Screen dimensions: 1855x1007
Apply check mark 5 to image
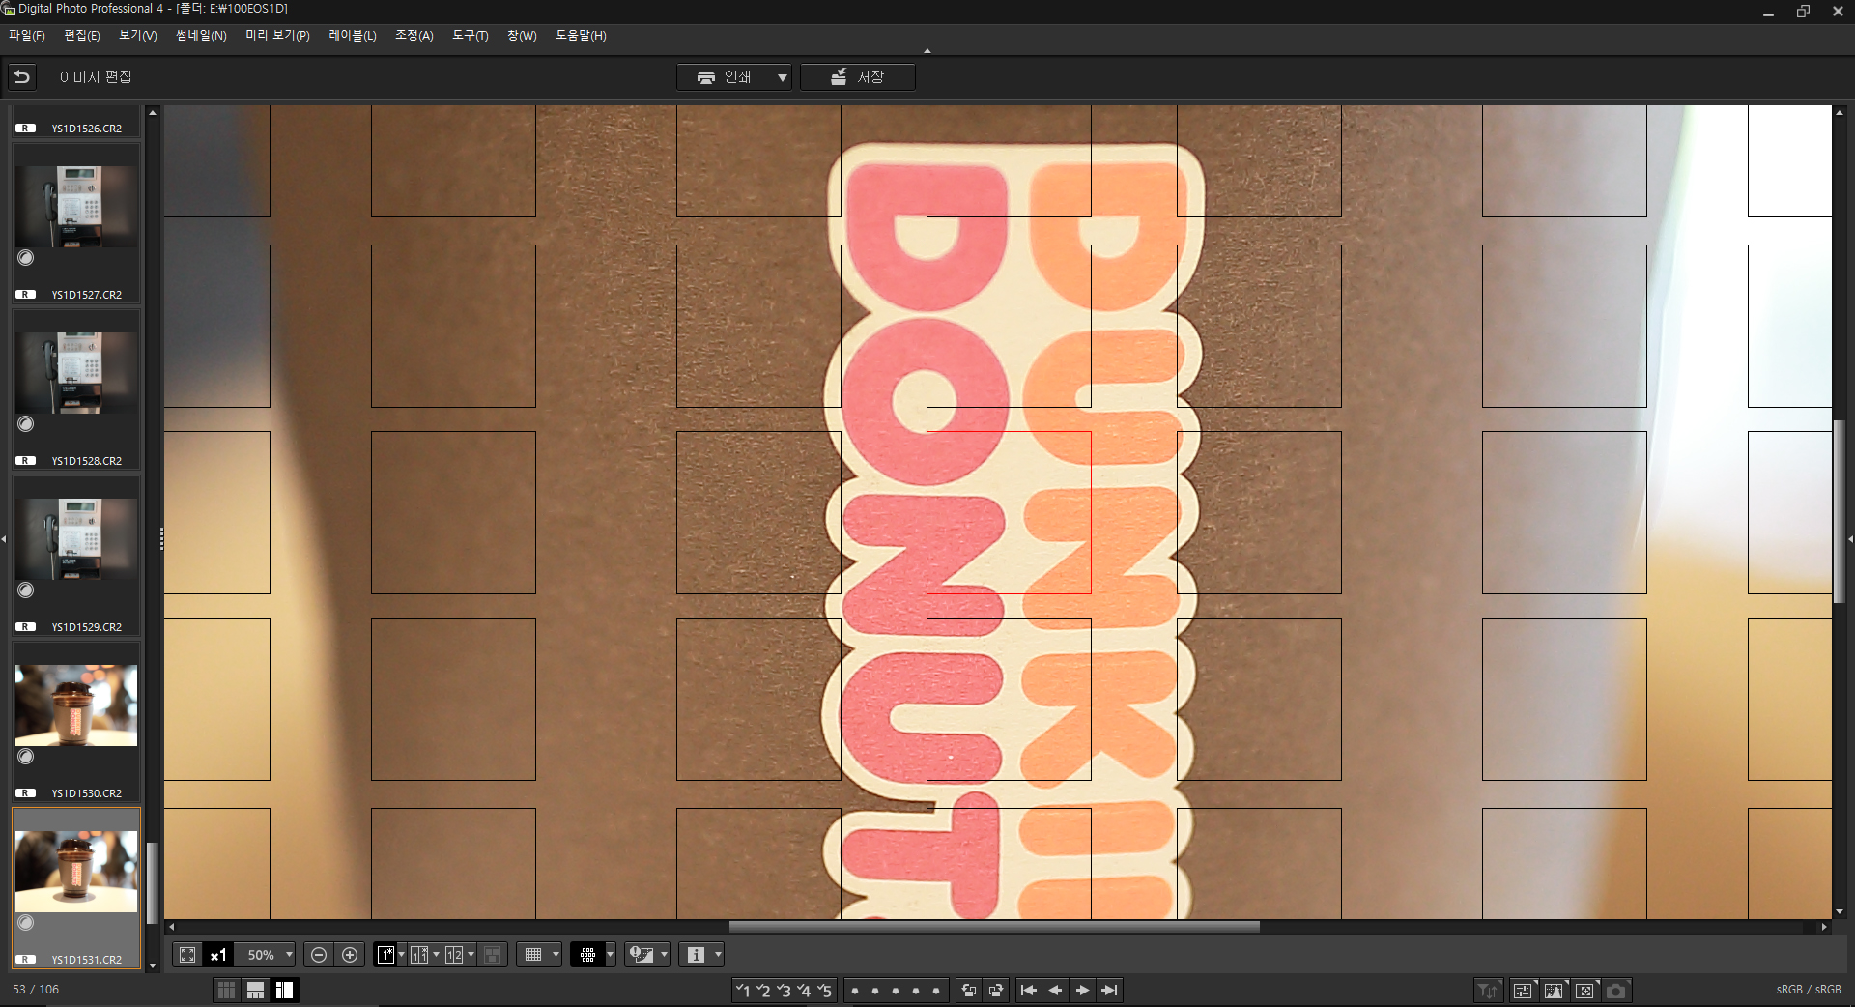tap(824, 990)
